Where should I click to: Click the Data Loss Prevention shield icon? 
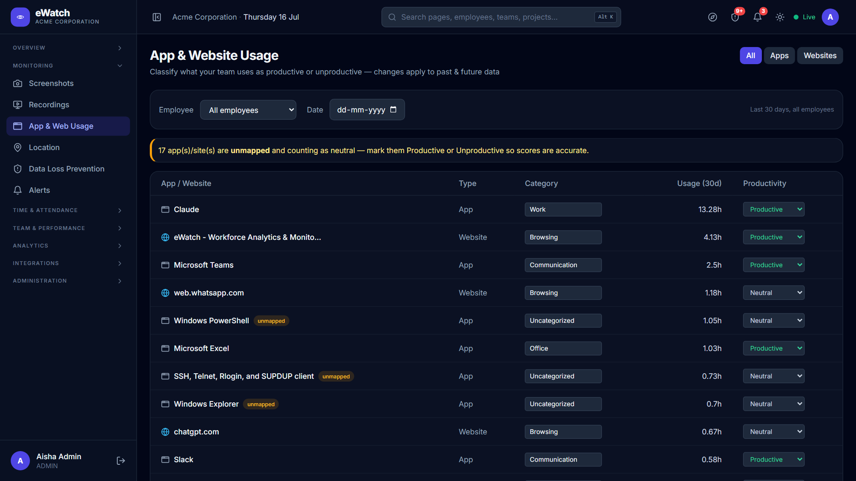(18, 169)
